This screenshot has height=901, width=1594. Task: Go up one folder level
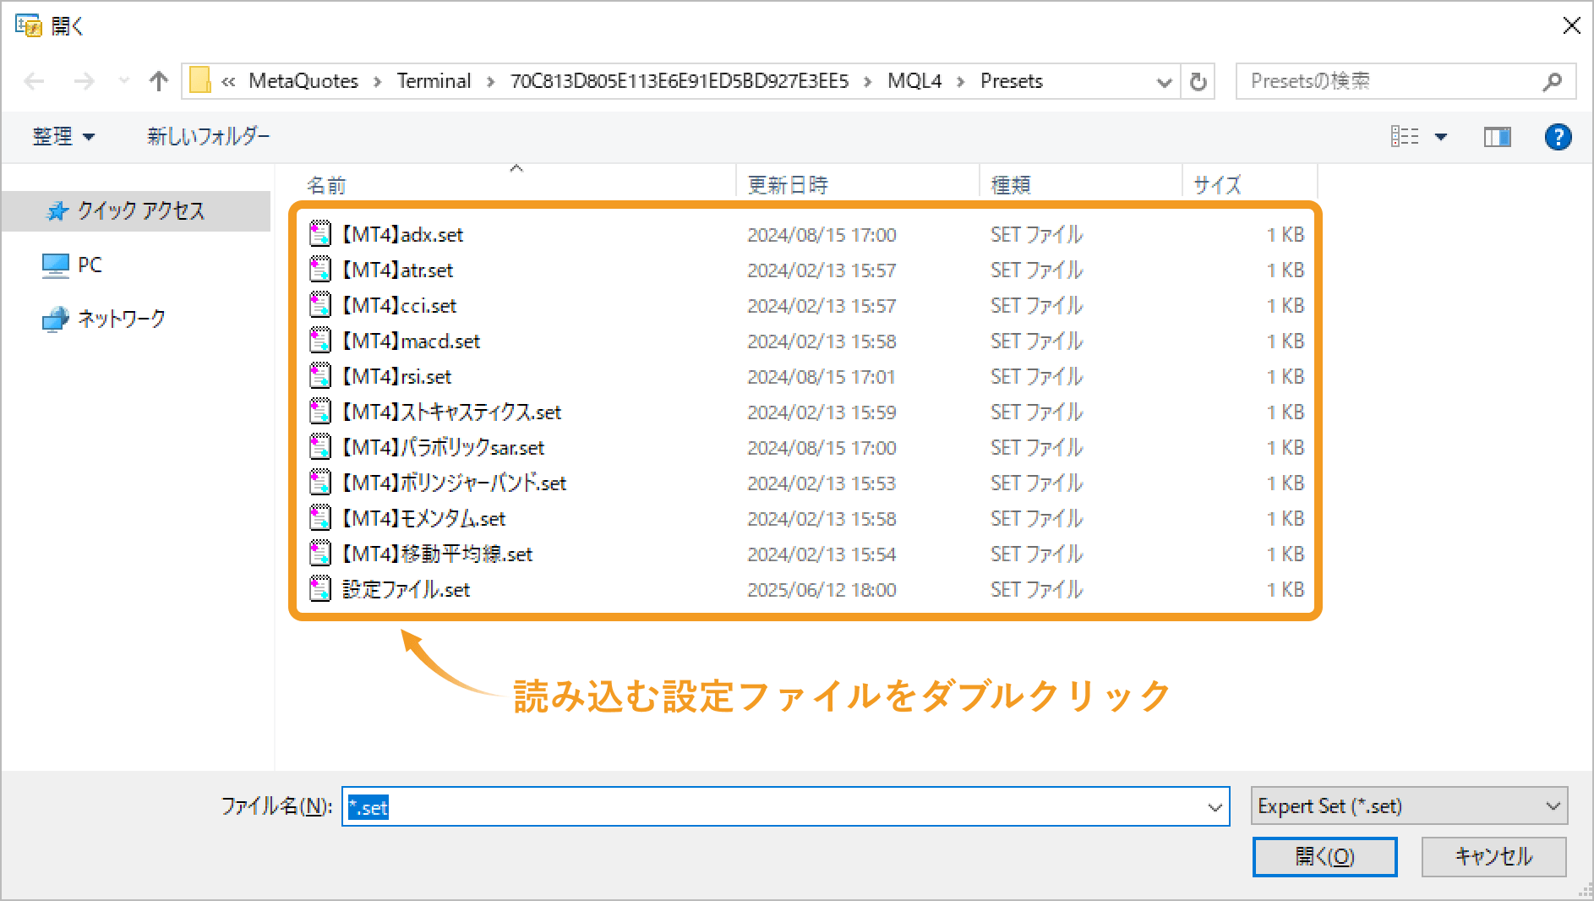point(158,80)
